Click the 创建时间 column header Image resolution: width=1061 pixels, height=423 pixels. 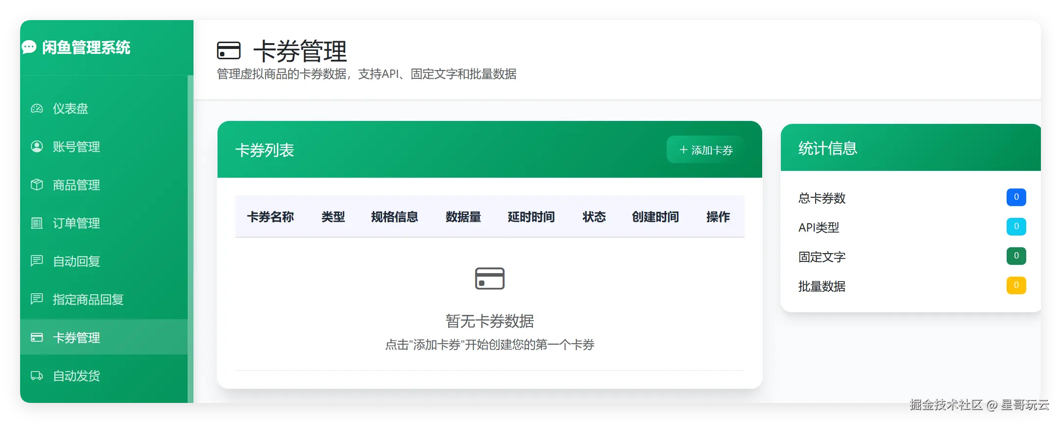tap(655, 217)
